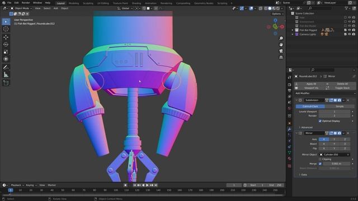Switch to the Sculpting workspace tab
The width and height of the screenshot is (358, 201).
click(88, 3)
